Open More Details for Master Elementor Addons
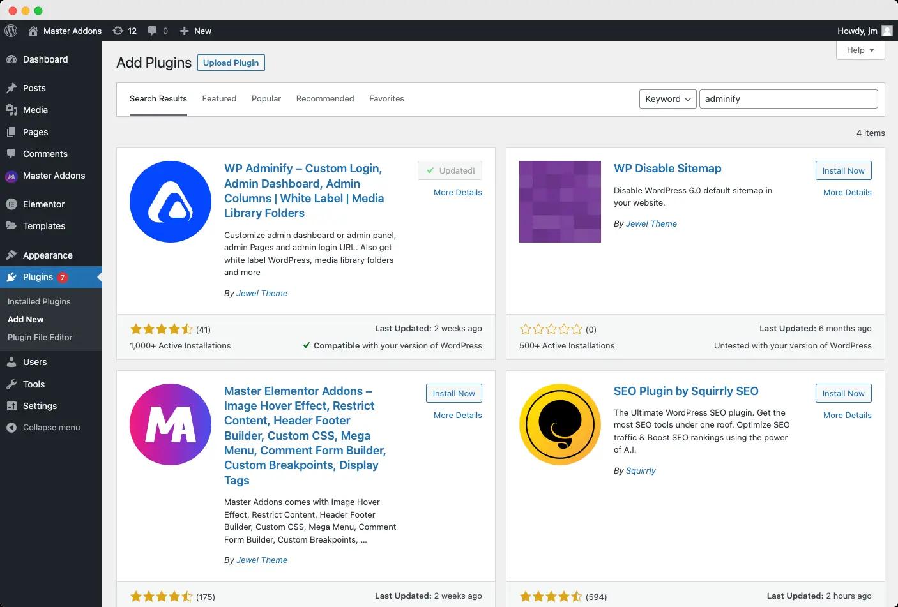The width and height of the screenshot is (898, 607). click(458, 415)
